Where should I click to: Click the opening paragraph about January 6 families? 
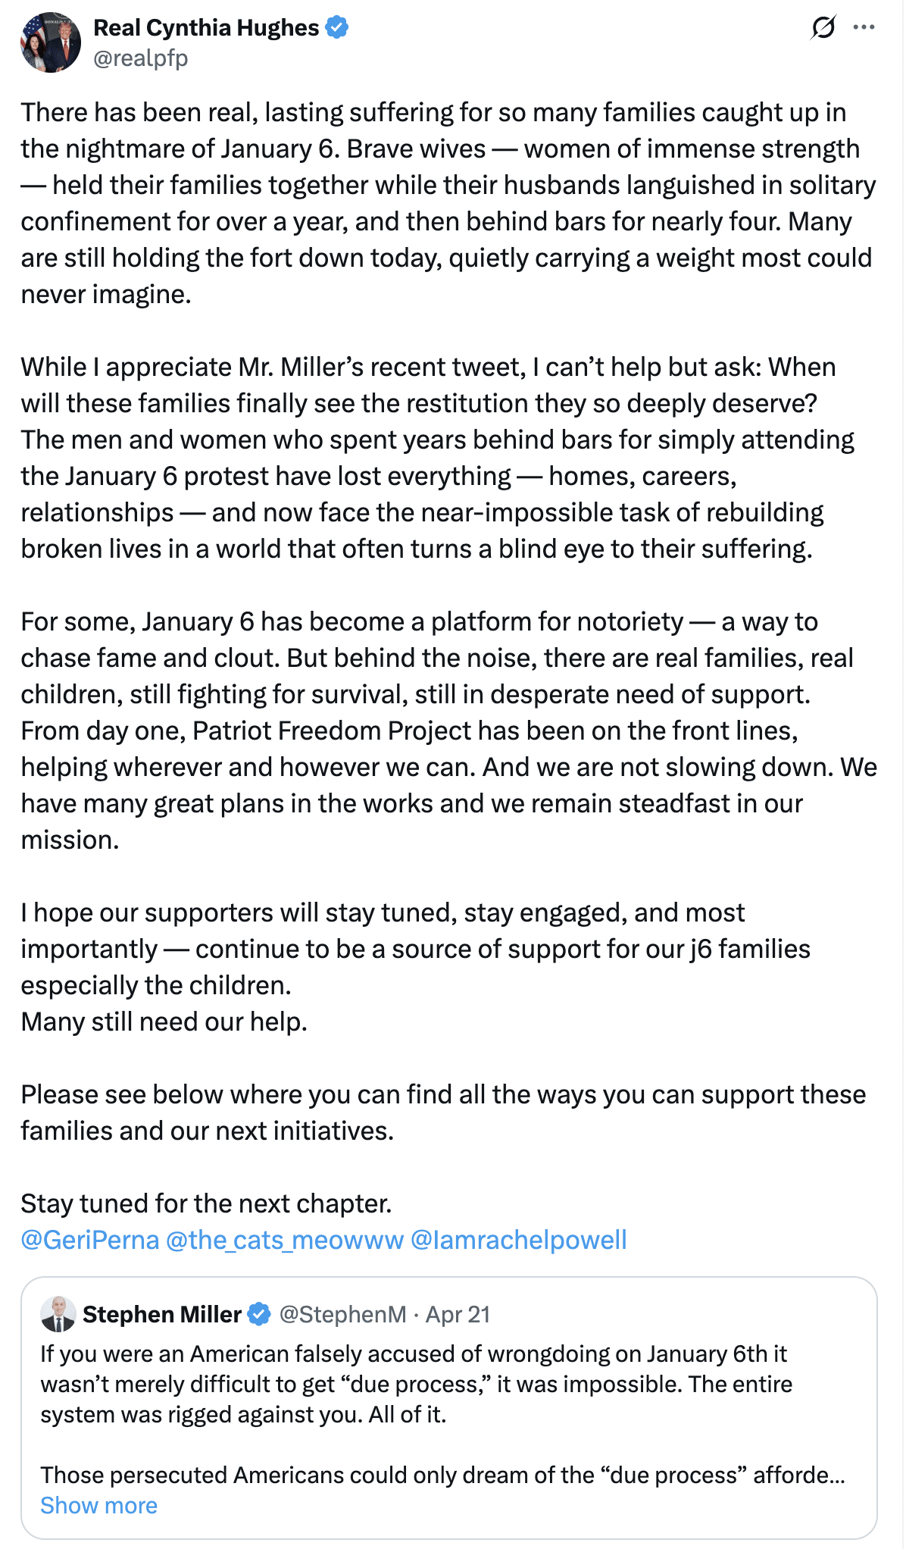pos(447,203)
